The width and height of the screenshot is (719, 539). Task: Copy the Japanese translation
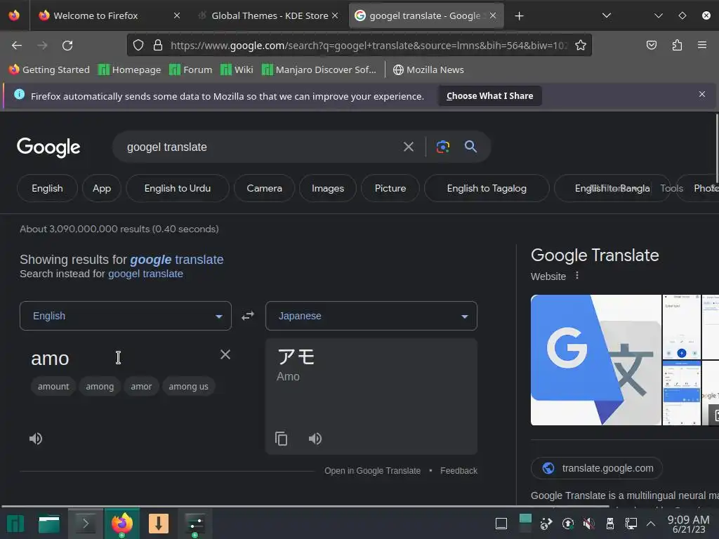pos(281,439)
